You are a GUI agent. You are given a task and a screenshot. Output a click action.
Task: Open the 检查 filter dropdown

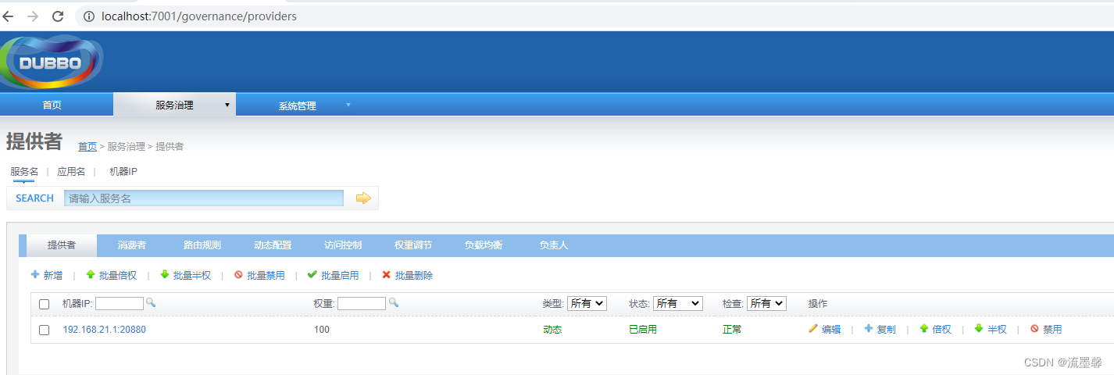coord(766,303)
